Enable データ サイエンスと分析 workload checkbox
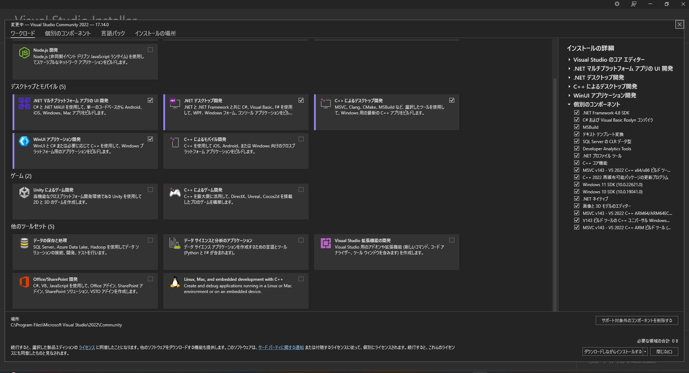This screenshot has width=689, height=373. pyautogui.click(x=301, y=240)
